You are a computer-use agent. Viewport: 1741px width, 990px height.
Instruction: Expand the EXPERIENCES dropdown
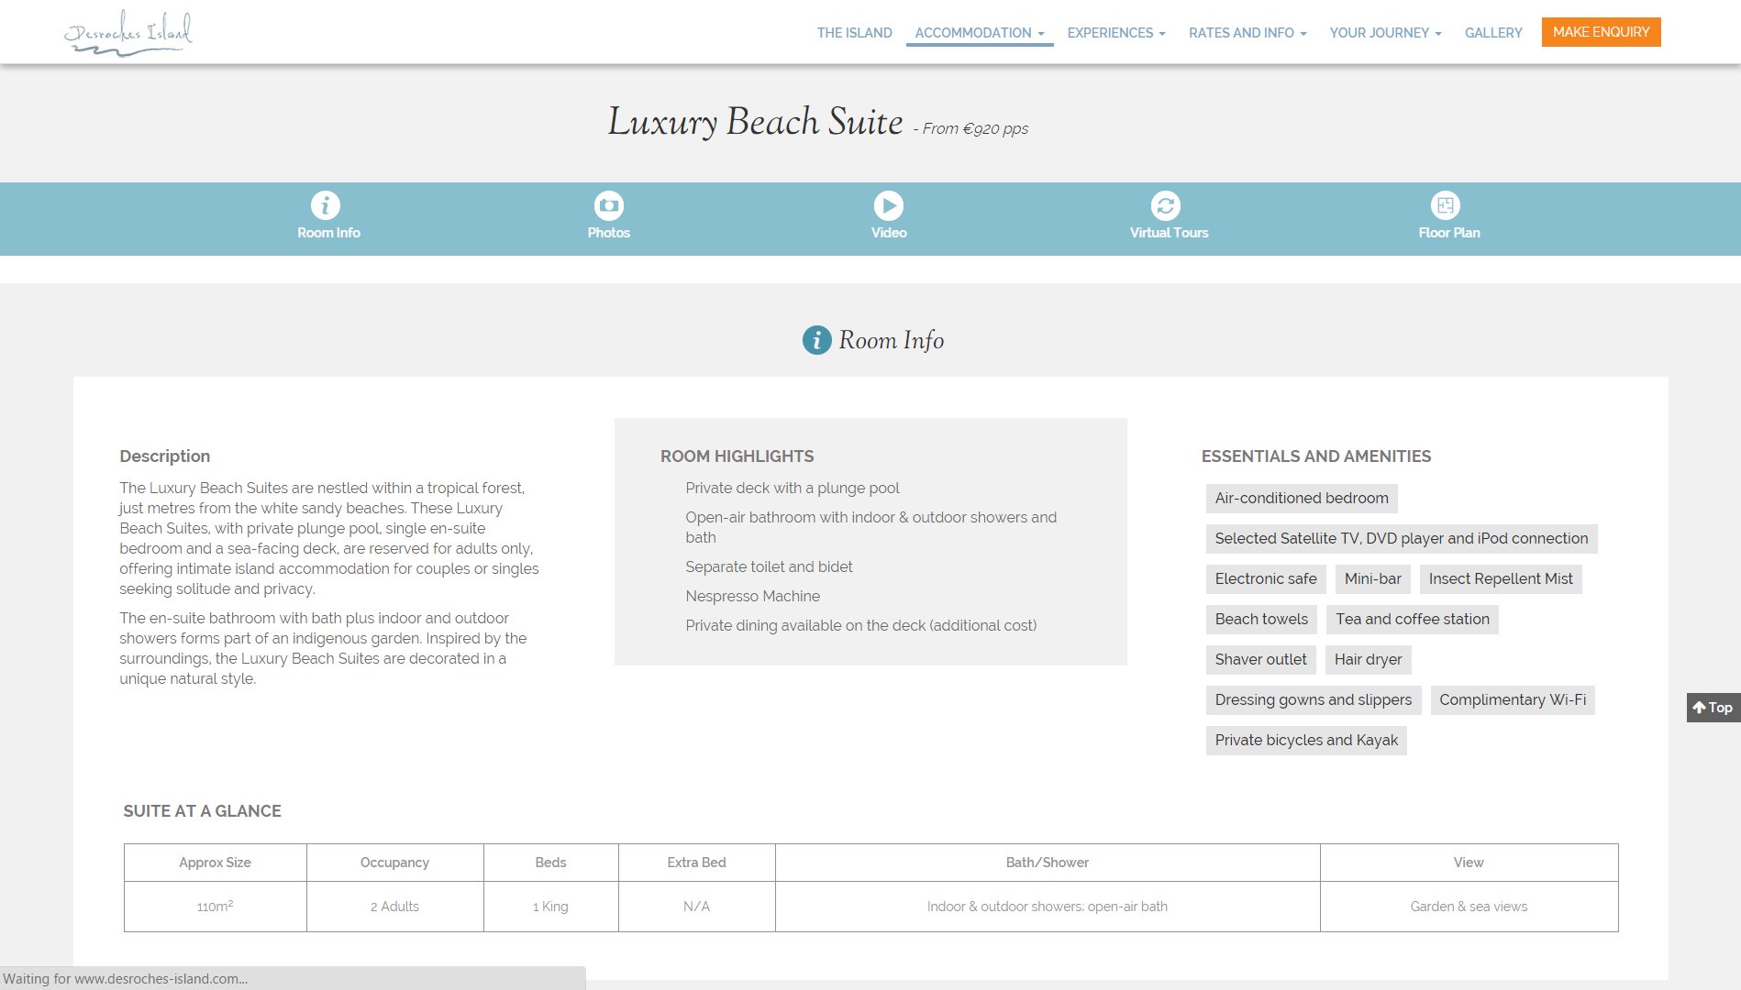[1116, 33]
